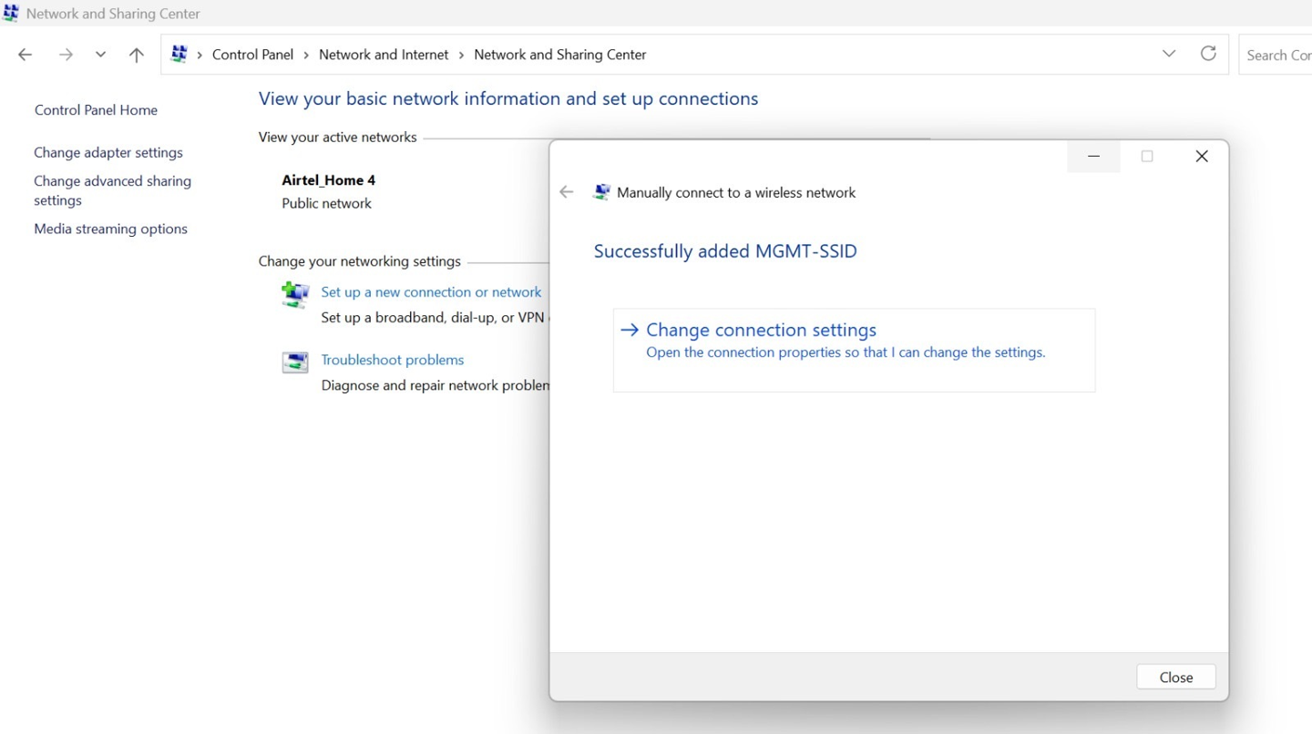The height and width of the screenshot is (734, 1312).
Task: Open Change advanced sharing settings
Action: (112, 190)
